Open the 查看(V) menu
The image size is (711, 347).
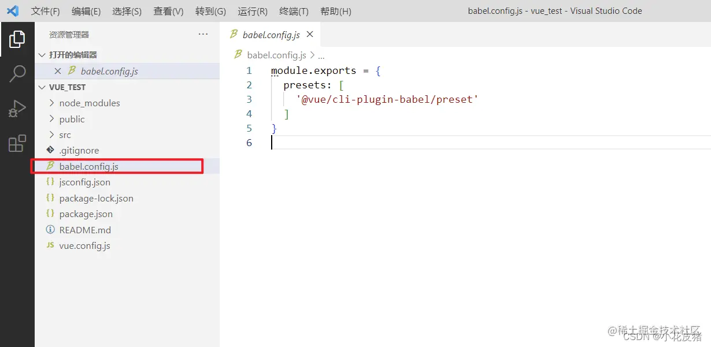click(x=168, y=11)
